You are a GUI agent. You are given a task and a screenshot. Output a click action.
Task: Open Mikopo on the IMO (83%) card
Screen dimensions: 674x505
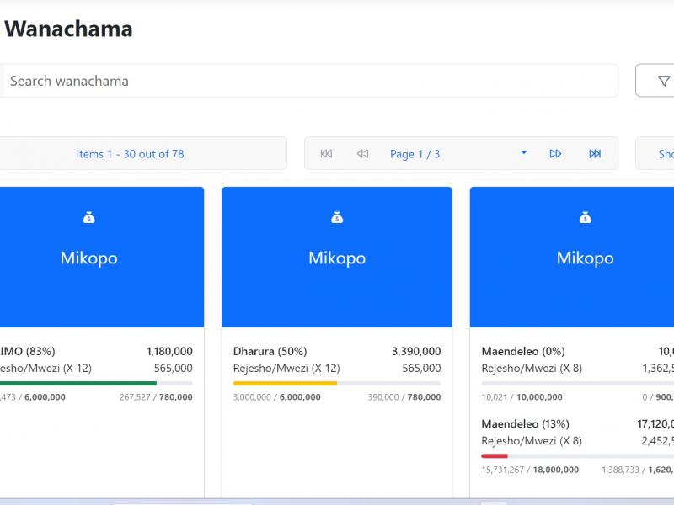tap(89, 258)
